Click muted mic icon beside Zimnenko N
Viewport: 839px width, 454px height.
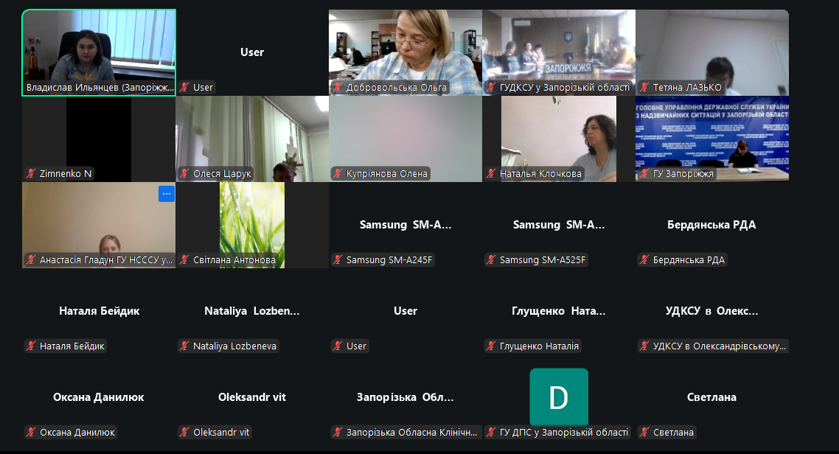click(31, 173)
